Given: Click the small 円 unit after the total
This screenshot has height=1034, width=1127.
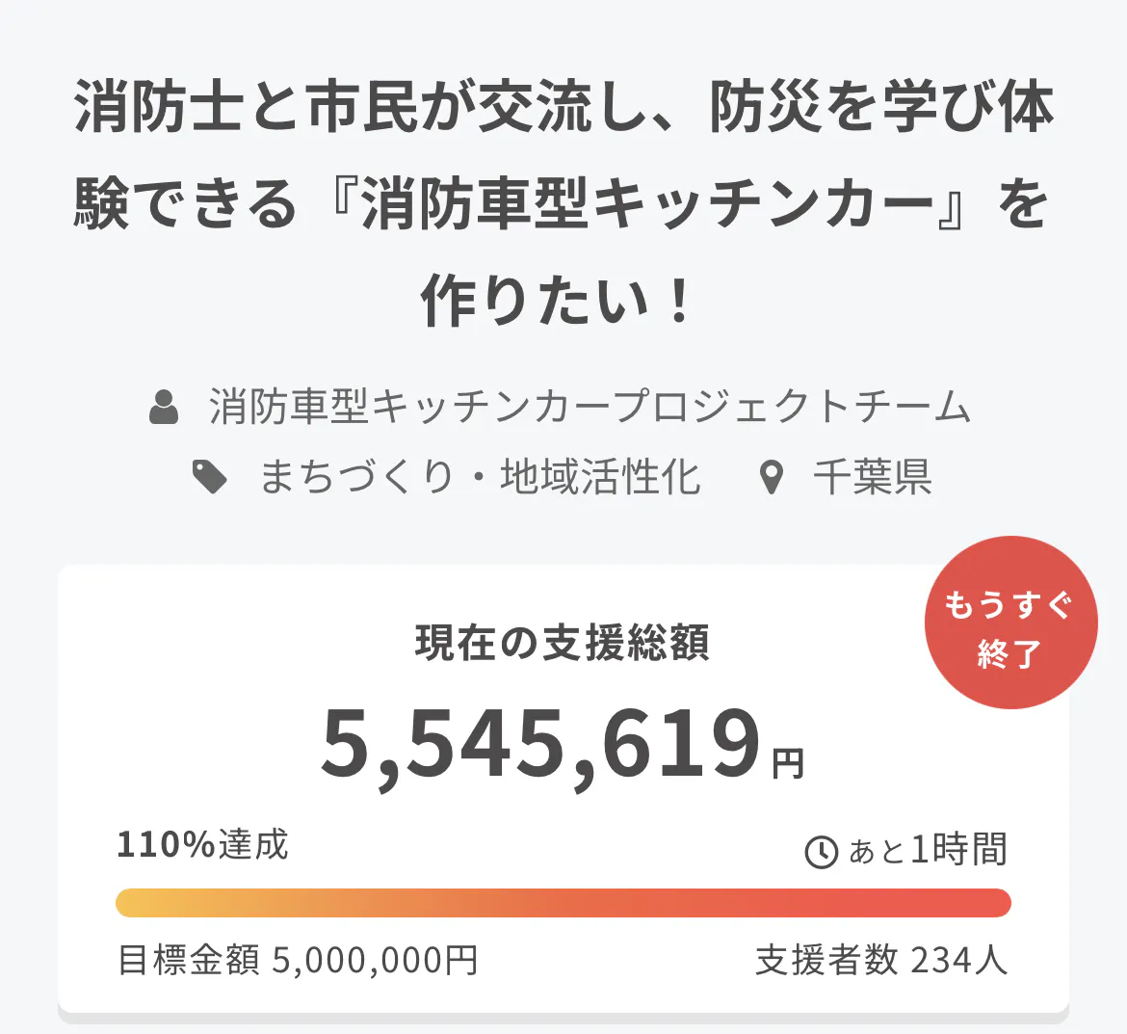Looking at the screenshot, I should coord(788,764).
